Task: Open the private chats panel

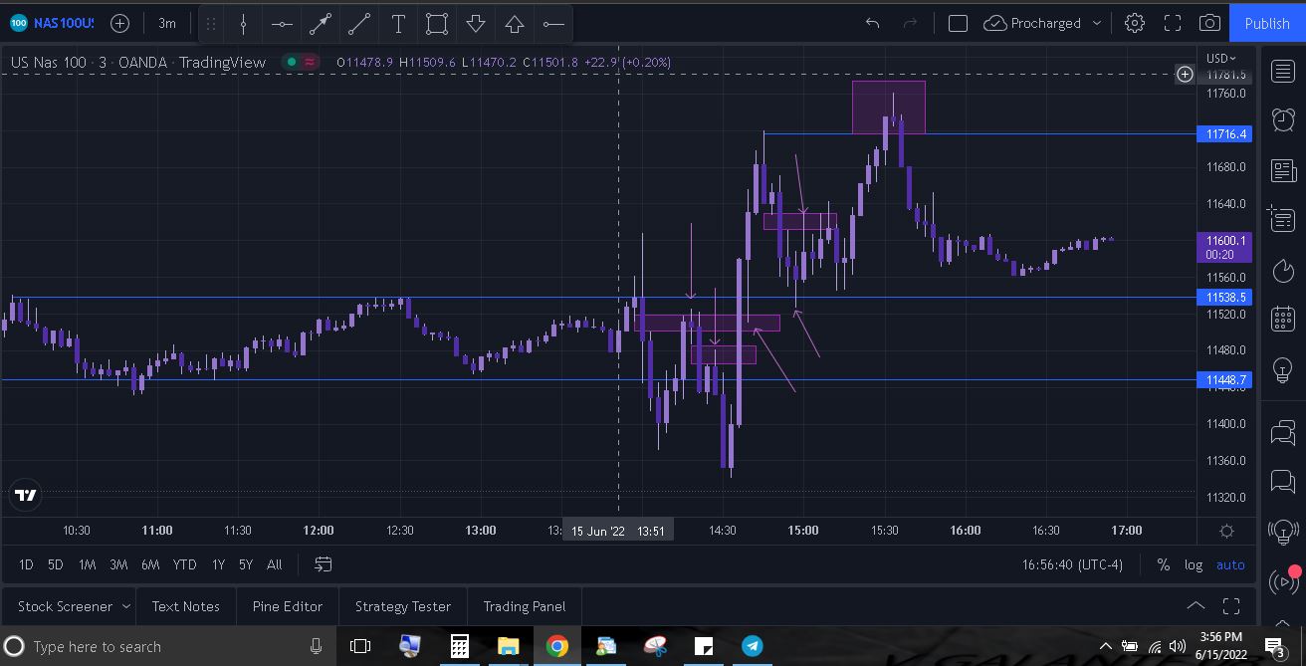Action: click(1283, 483)
